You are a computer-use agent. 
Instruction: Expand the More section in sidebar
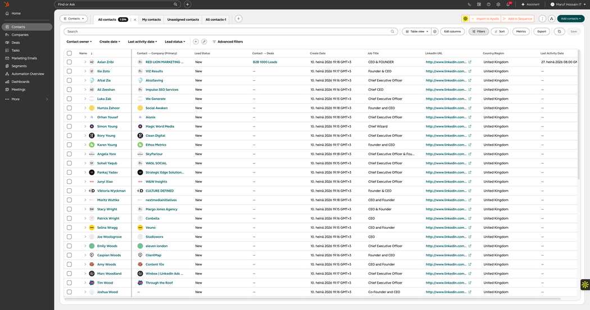[26, 99]
